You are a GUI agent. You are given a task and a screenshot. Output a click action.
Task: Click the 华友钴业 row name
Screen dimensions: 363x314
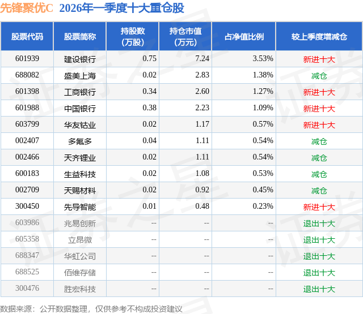pyautogui.click(x=80, y=124)
